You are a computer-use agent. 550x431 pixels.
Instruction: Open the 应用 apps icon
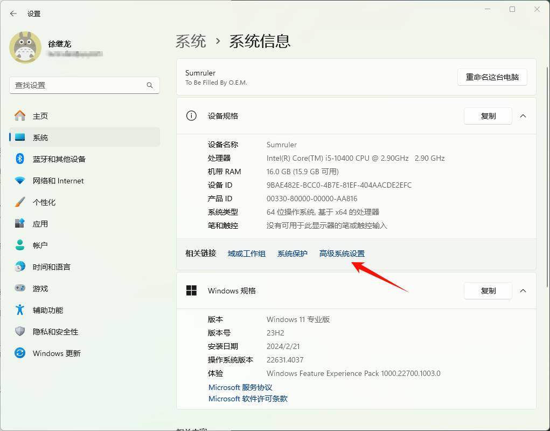20,223
